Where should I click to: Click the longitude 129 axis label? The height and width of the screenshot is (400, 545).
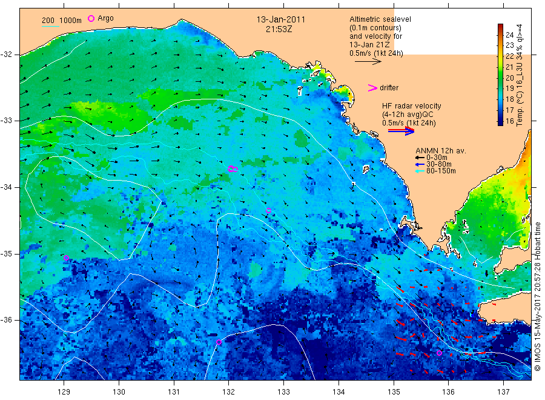click(x=64, y=392)
